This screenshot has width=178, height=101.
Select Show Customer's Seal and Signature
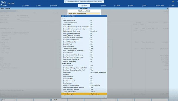tap(84, 87)
